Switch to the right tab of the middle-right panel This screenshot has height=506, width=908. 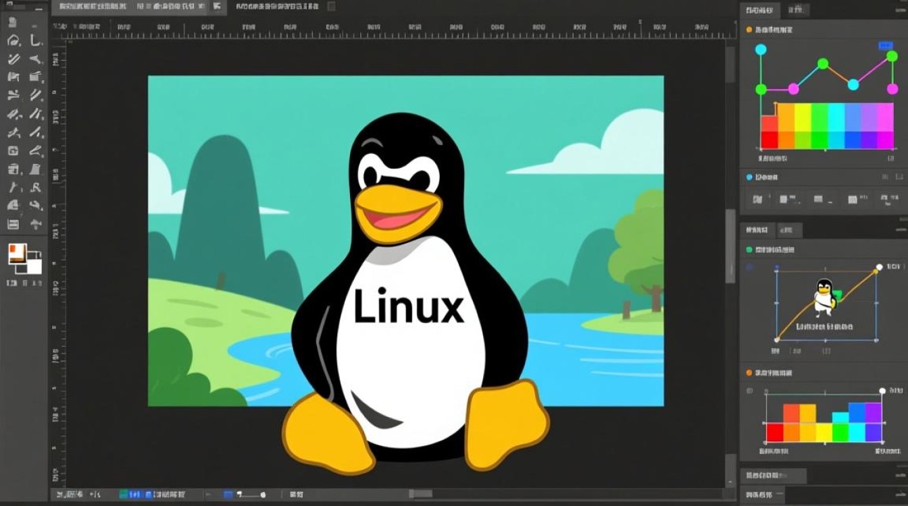(787, 229)
